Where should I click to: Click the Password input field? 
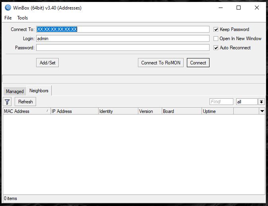point(123,48)
